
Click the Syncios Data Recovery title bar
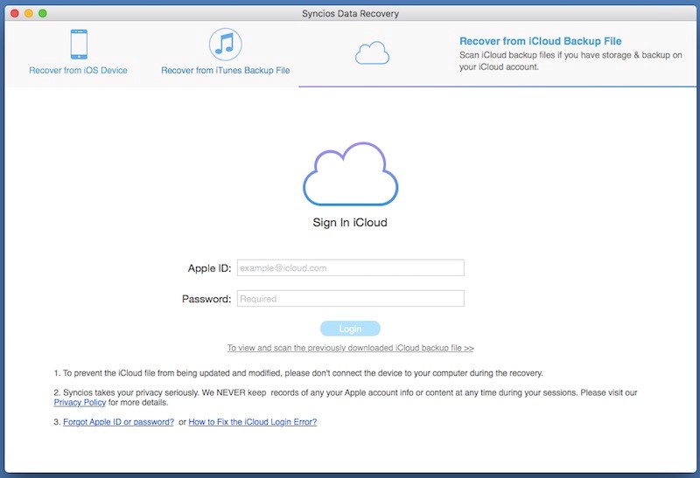click(x=350, y=14)
